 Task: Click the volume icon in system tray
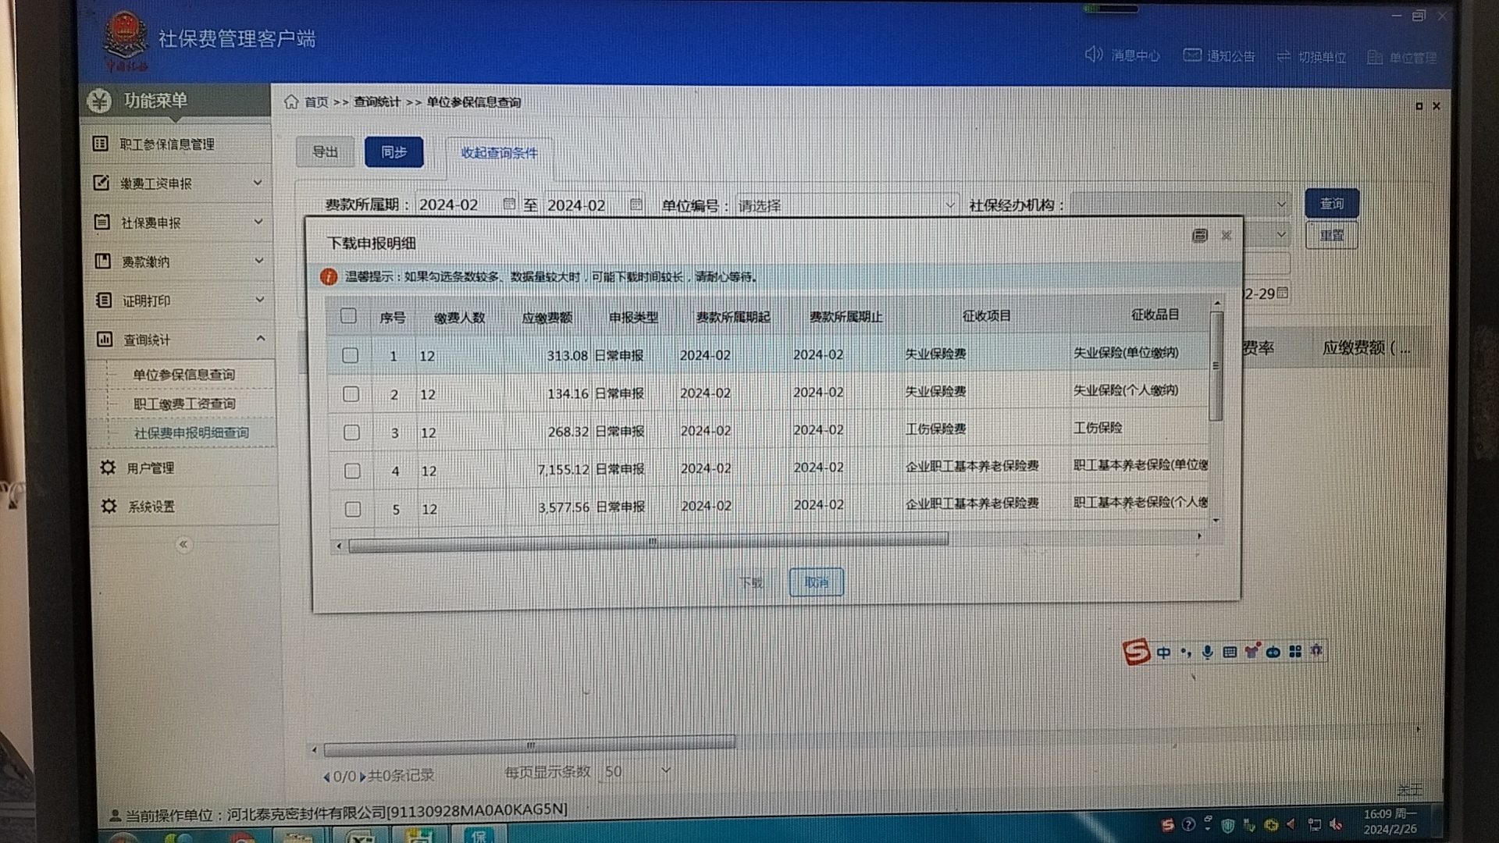(1336, 824)
